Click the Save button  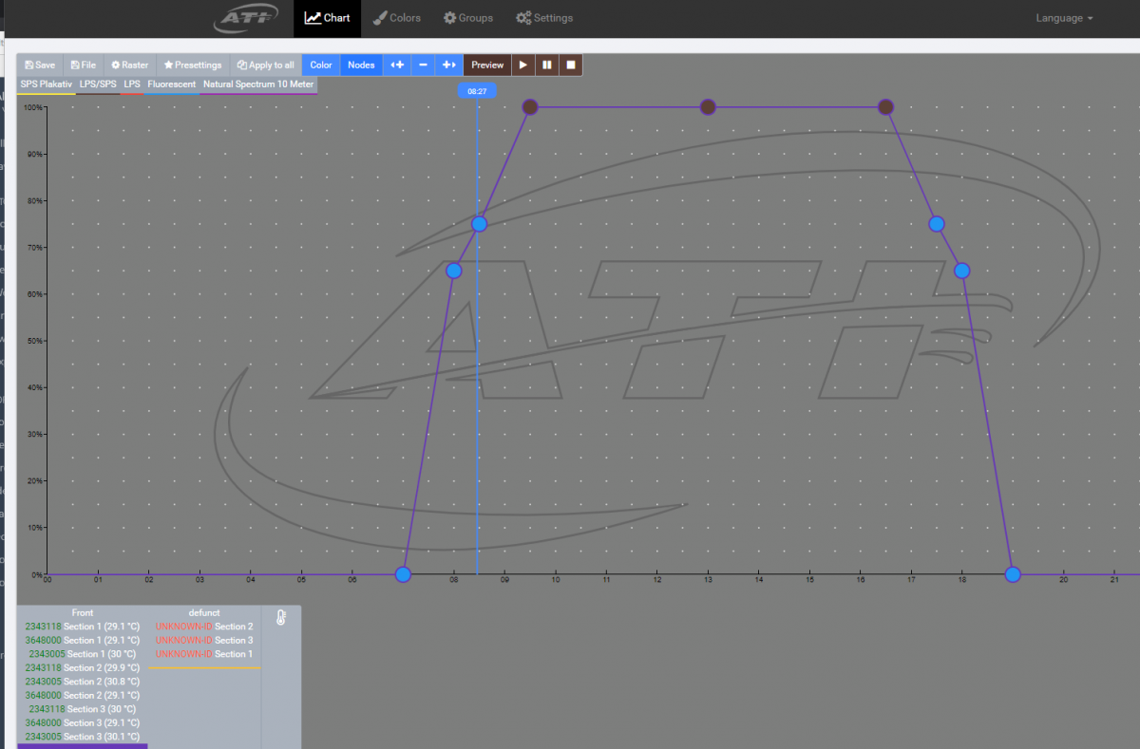tap(40, 65)
